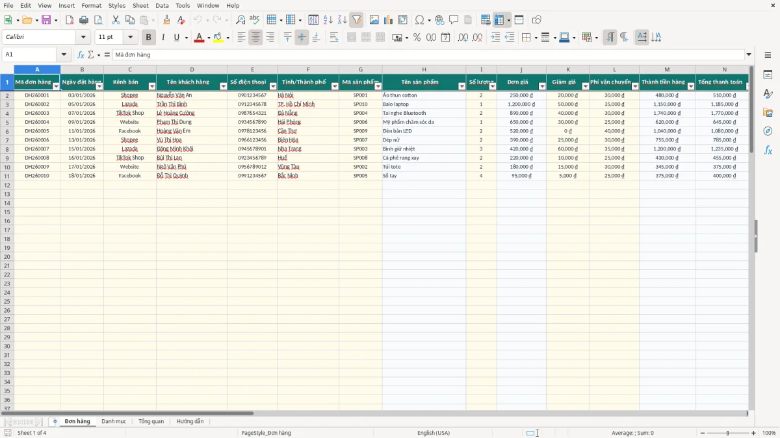Screen dimensions: 780x438
Task: Click the Insert Image icon
Action: point(374,20)
